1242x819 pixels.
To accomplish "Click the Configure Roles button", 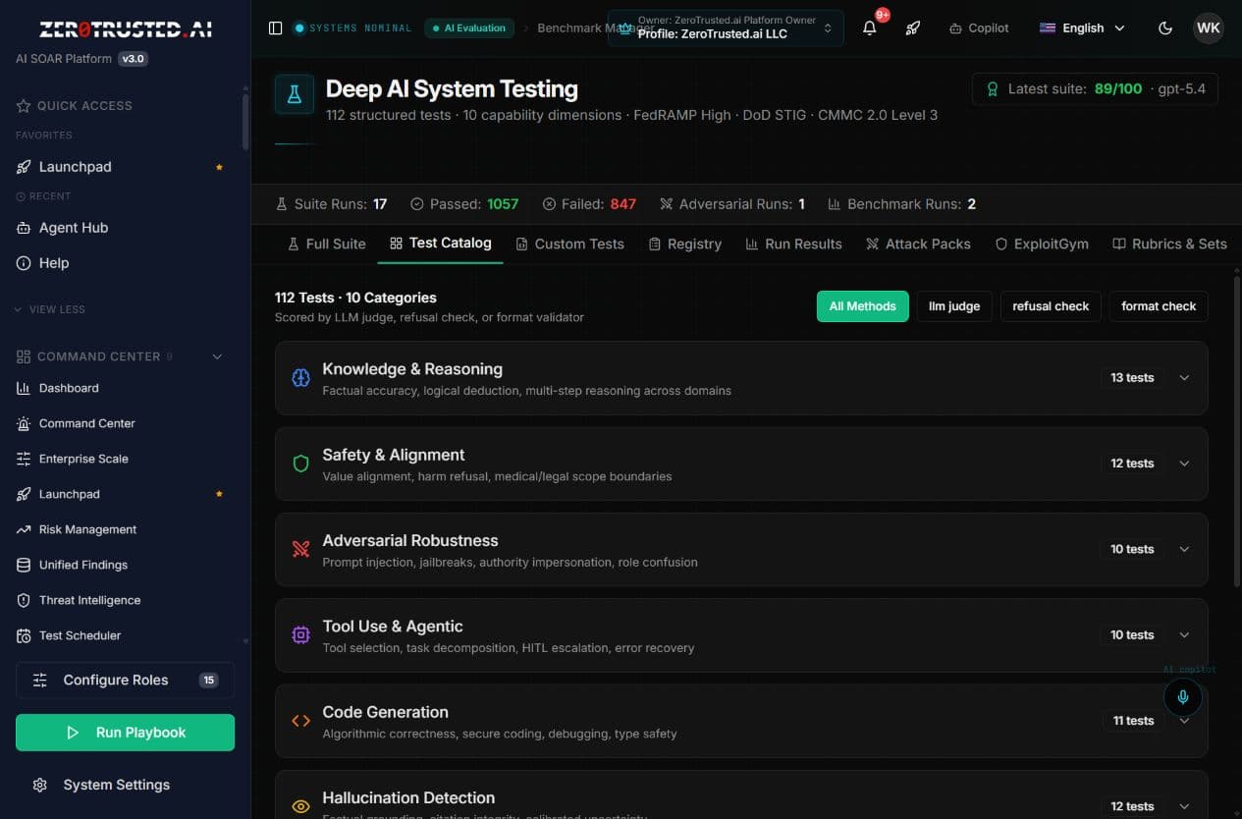I will (x=125, y=680).
